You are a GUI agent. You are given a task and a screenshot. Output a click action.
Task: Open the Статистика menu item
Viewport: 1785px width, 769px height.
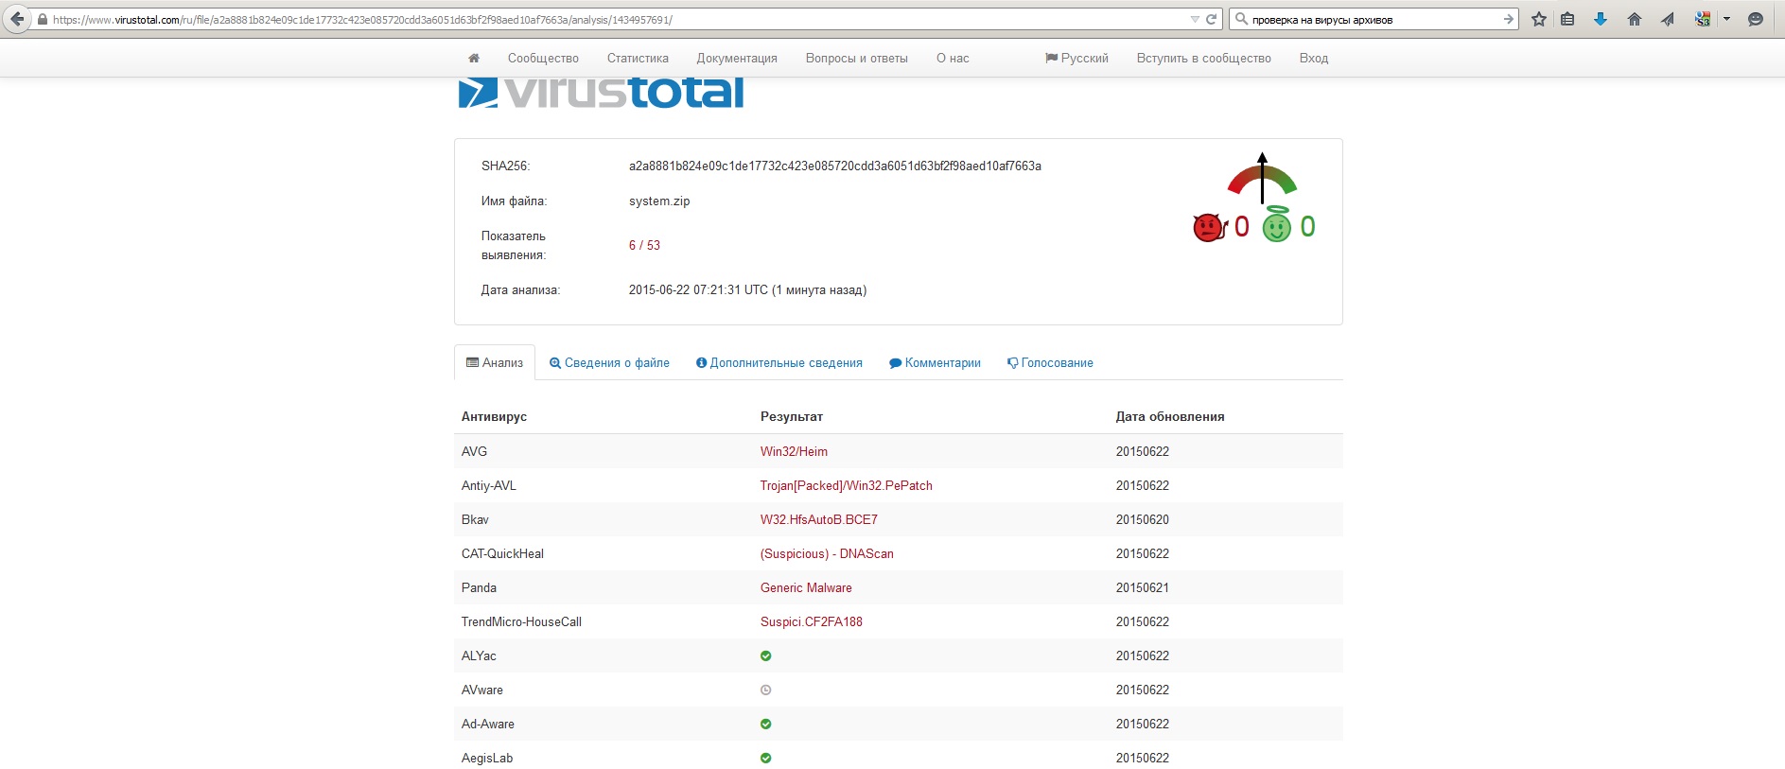638,58
